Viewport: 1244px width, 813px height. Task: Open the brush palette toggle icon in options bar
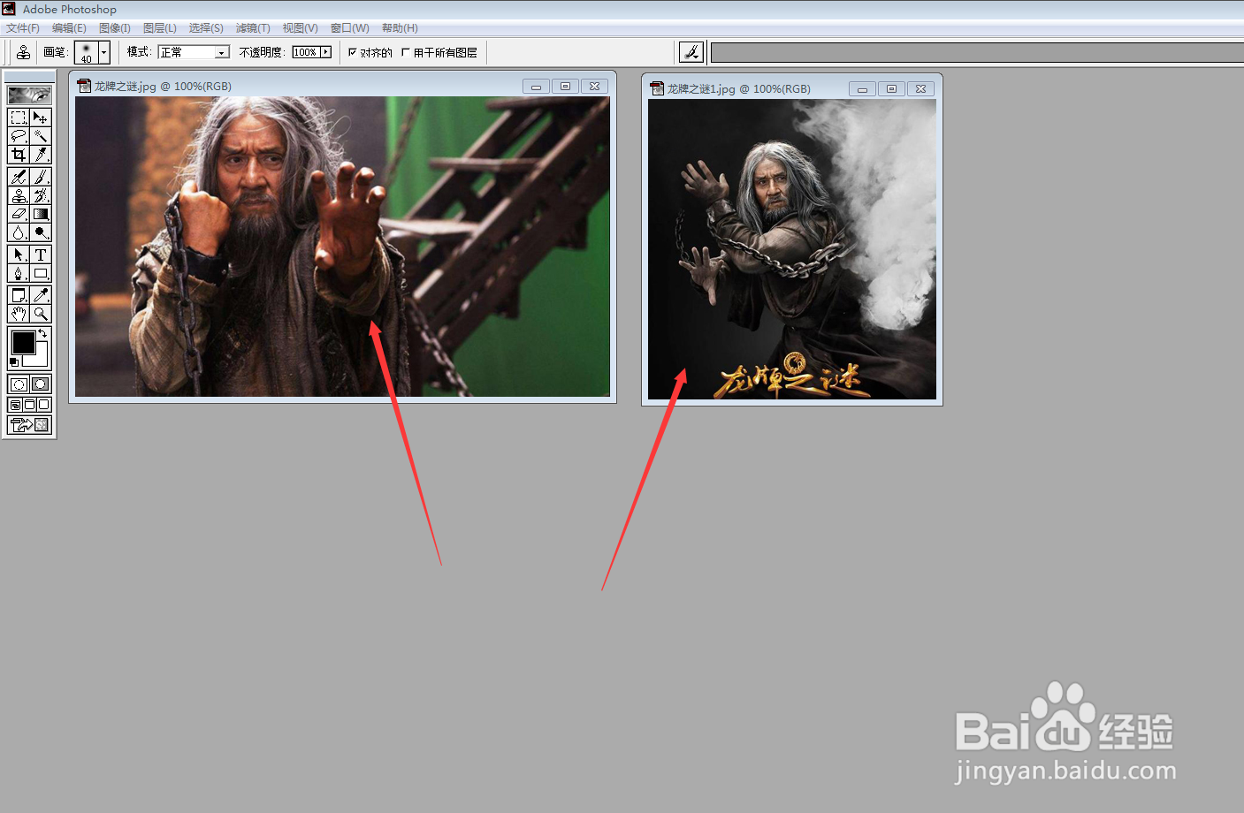(691, 52)
